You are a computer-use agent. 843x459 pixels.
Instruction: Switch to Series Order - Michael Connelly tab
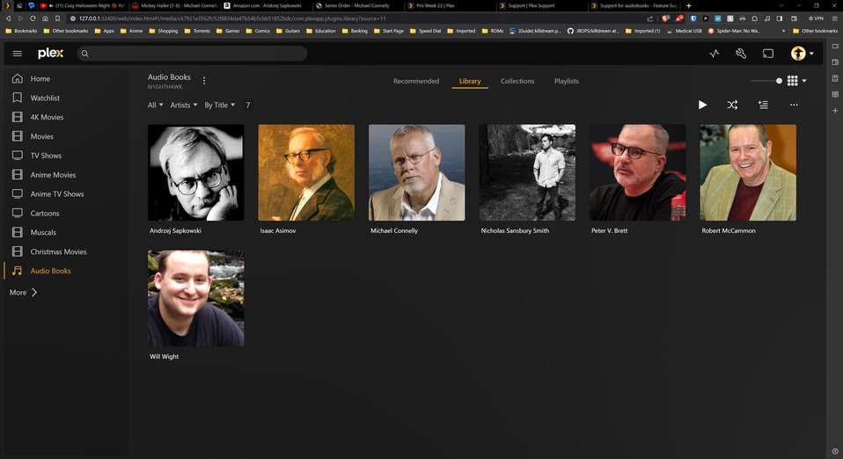[x=357, y=5]
